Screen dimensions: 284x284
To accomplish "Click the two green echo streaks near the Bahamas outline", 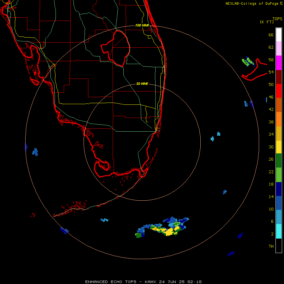I will (x=248, y=62).
